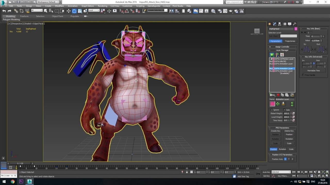Activate the Select and Rotate tool
330x185 pixels.
(x=74, y=11)
